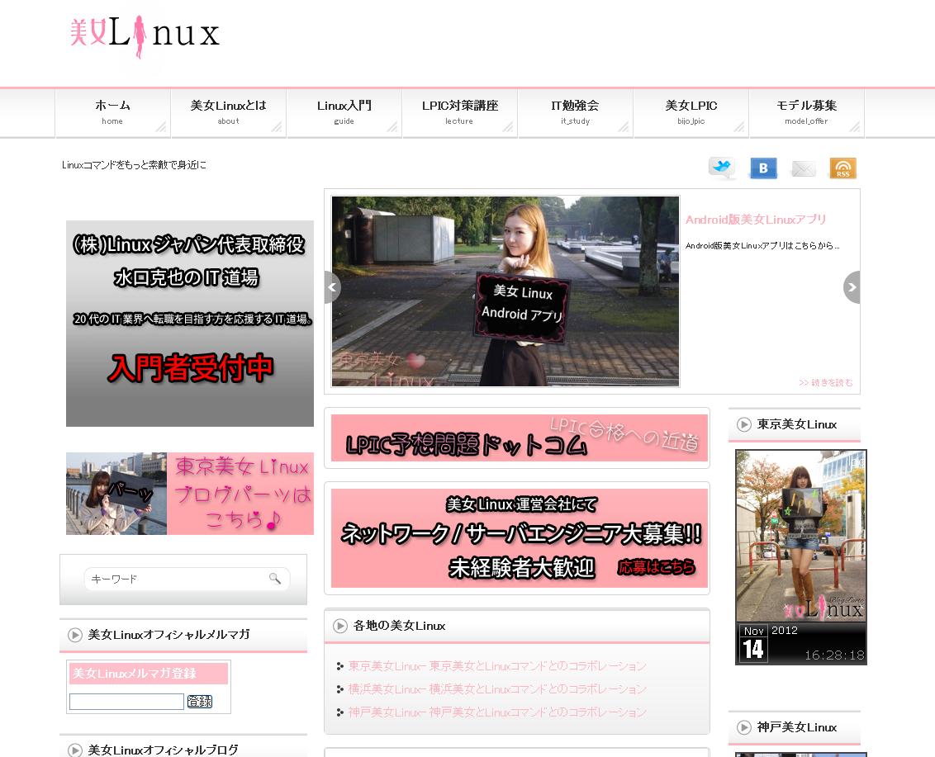The image size is (935, 757).
Task: Open the ホーム menu item
Action: 112,112
